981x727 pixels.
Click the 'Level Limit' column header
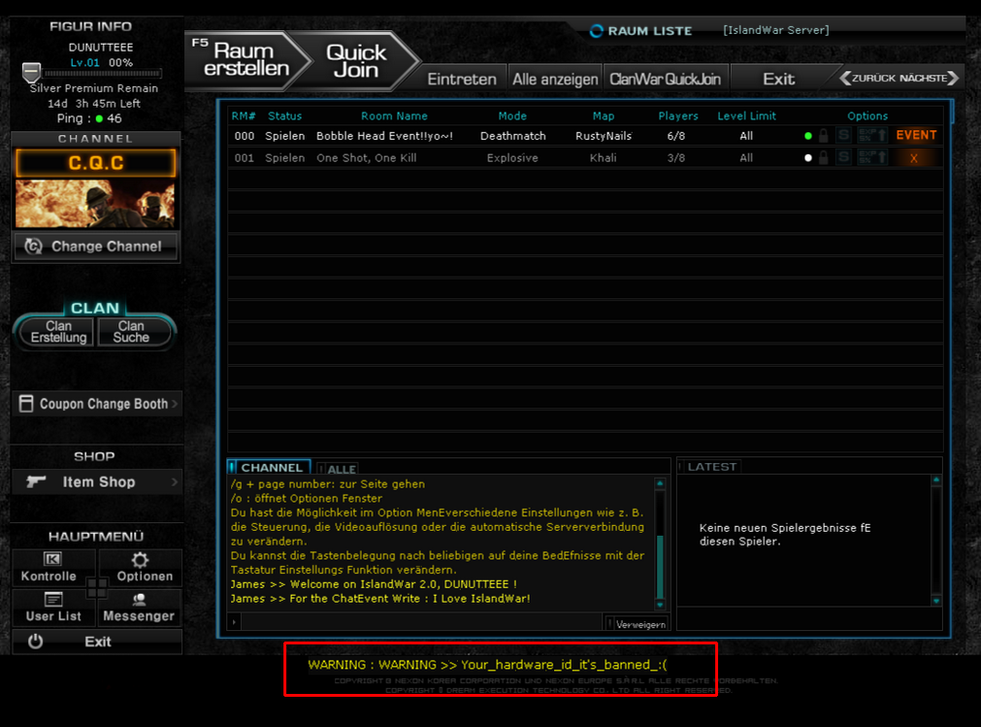(x=746, y=116)
